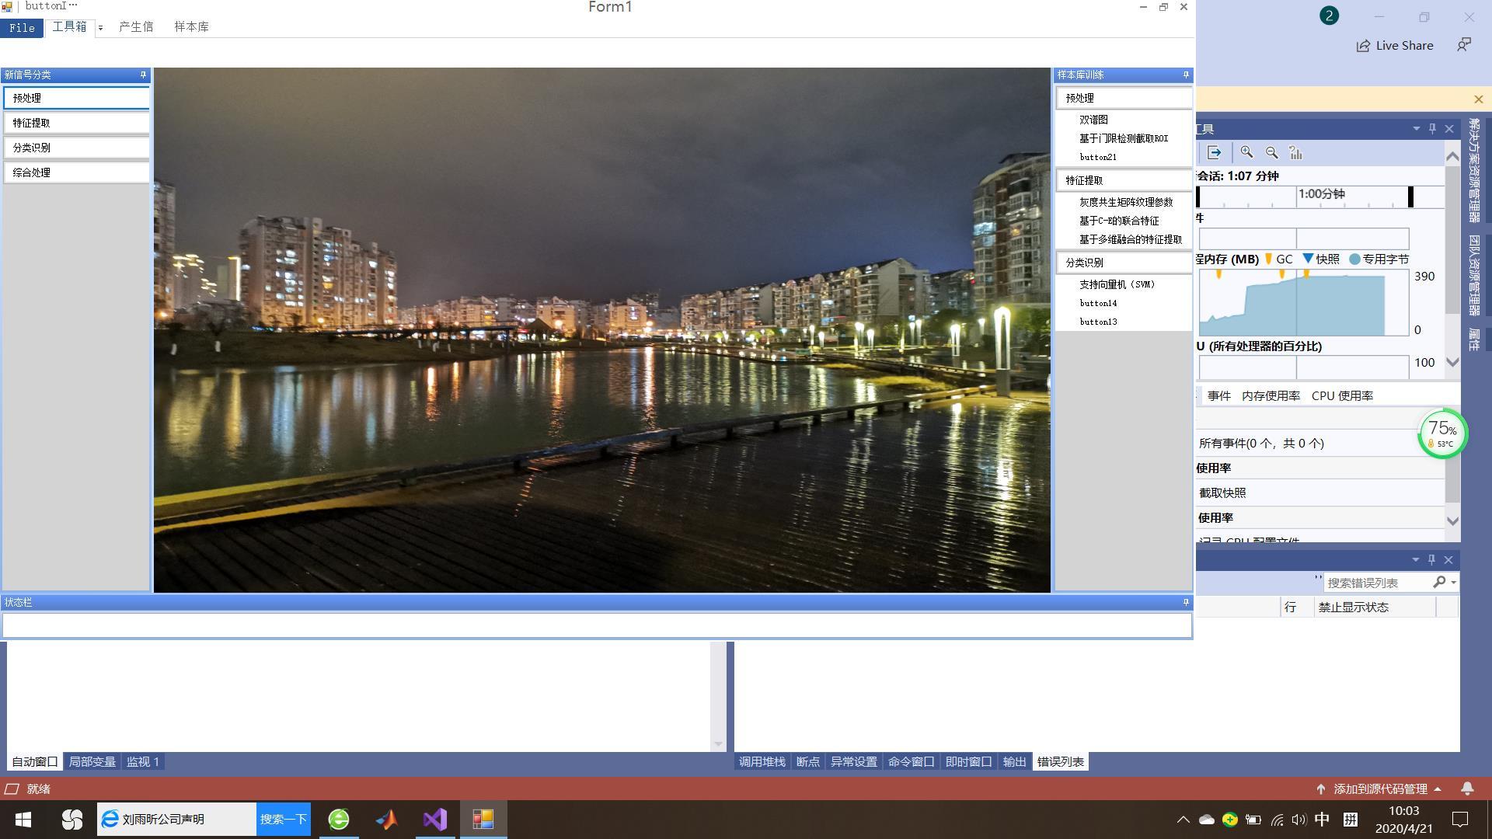
Task: Close the diagnostic tools window
Action: pyautogui.click(x=1449, y=128)
